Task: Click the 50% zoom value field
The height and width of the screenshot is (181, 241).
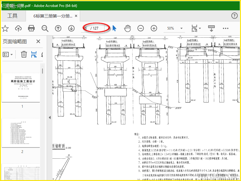Action: coord(171,28)
